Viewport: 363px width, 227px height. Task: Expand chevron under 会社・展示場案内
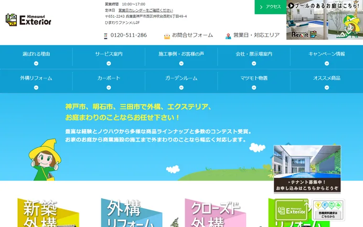click(x=254, y=64)
